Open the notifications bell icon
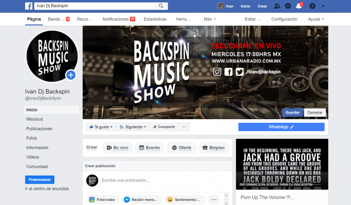 coord(299,6)
